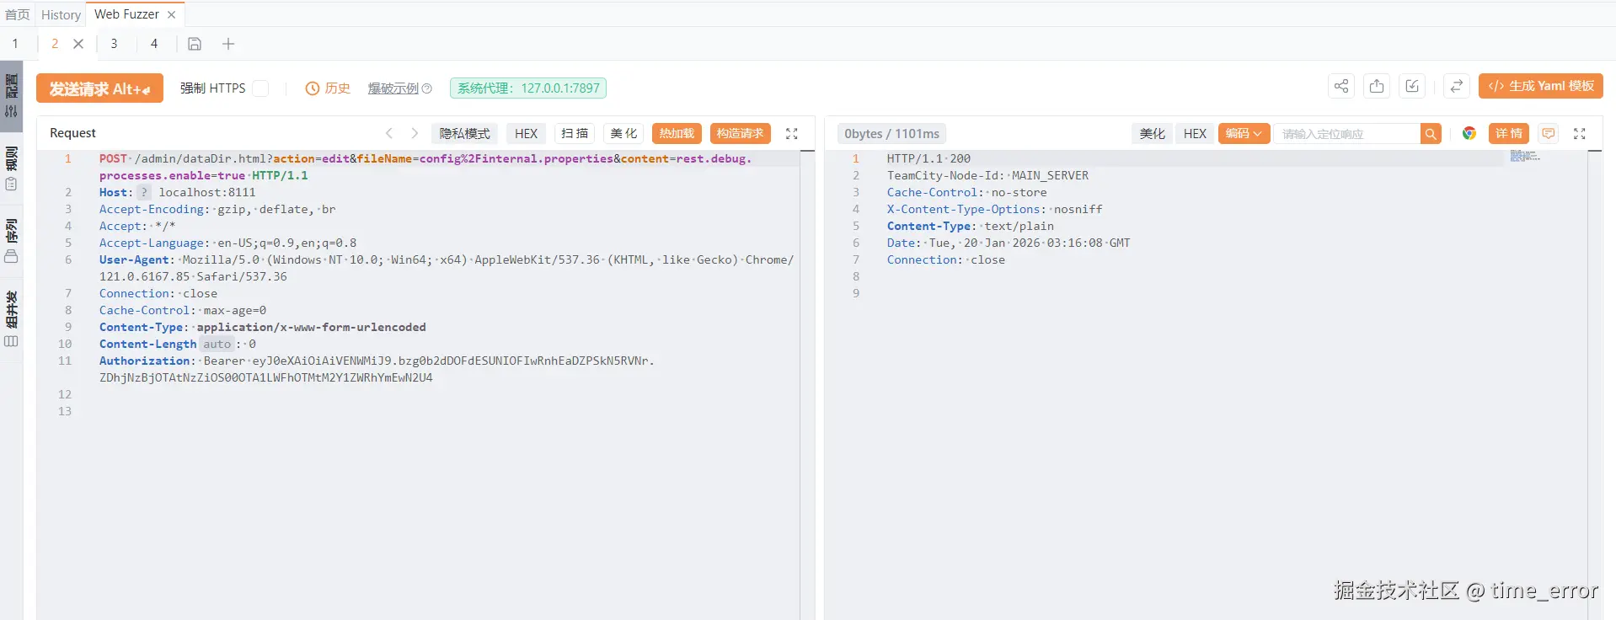The height and width of the screenshot is (620, 1616).
Task: Open response in browser via Chrome icon
Action: coord(1469,133)
